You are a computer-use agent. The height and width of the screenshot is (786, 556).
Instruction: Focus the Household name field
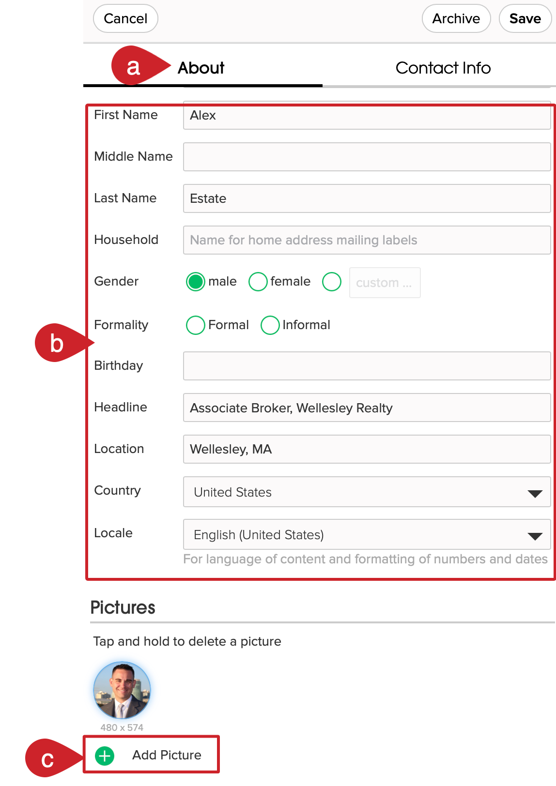click(367, 240)
